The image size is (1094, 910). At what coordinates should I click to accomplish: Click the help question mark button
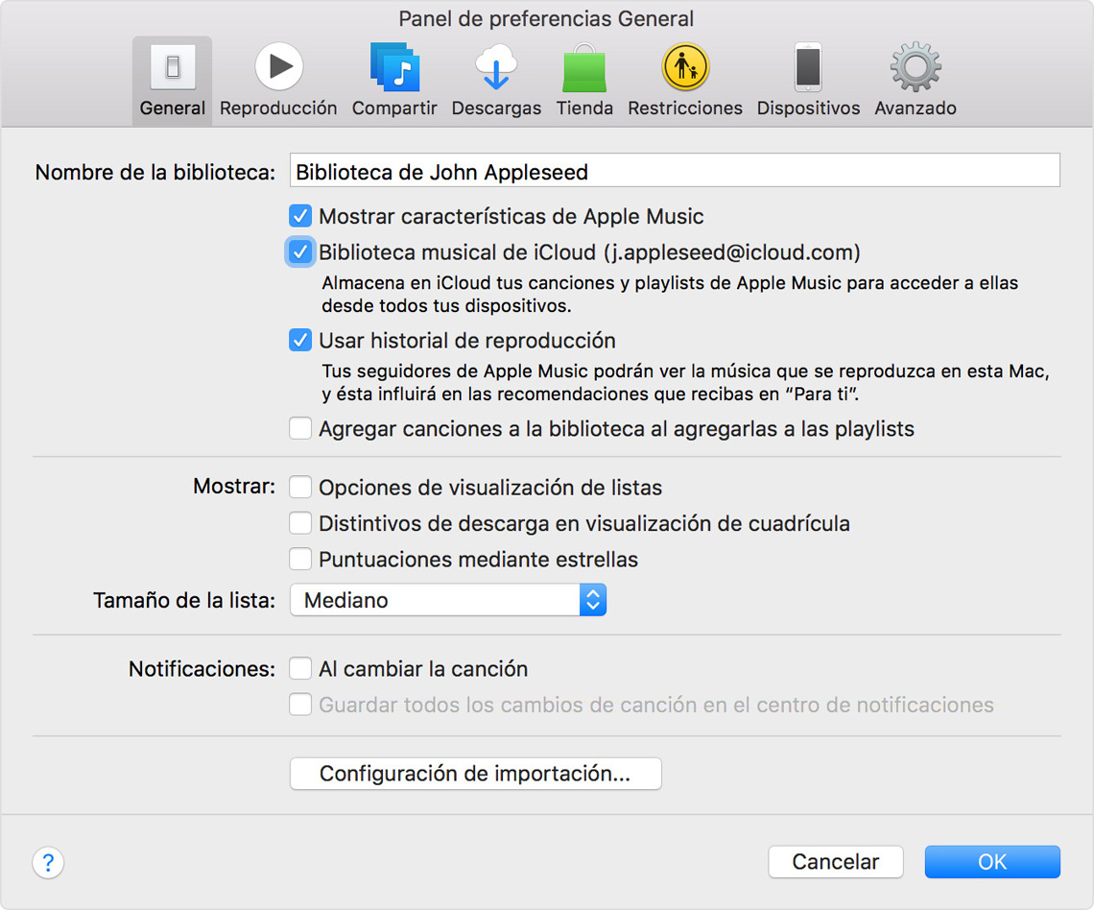(x=48, y=862)
